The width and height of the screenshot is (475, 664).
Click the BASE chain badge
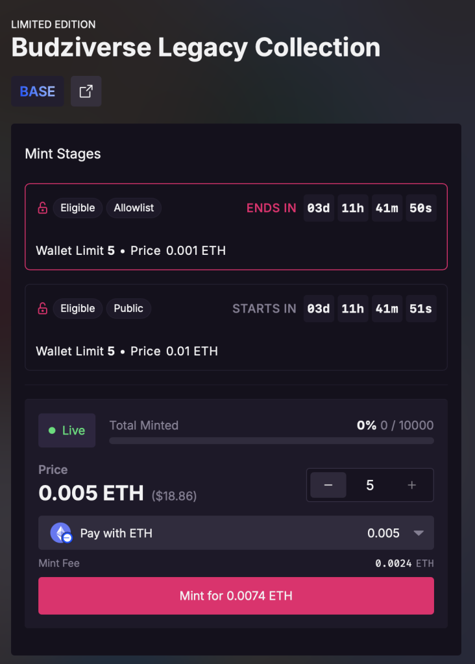tap(37, 91)
